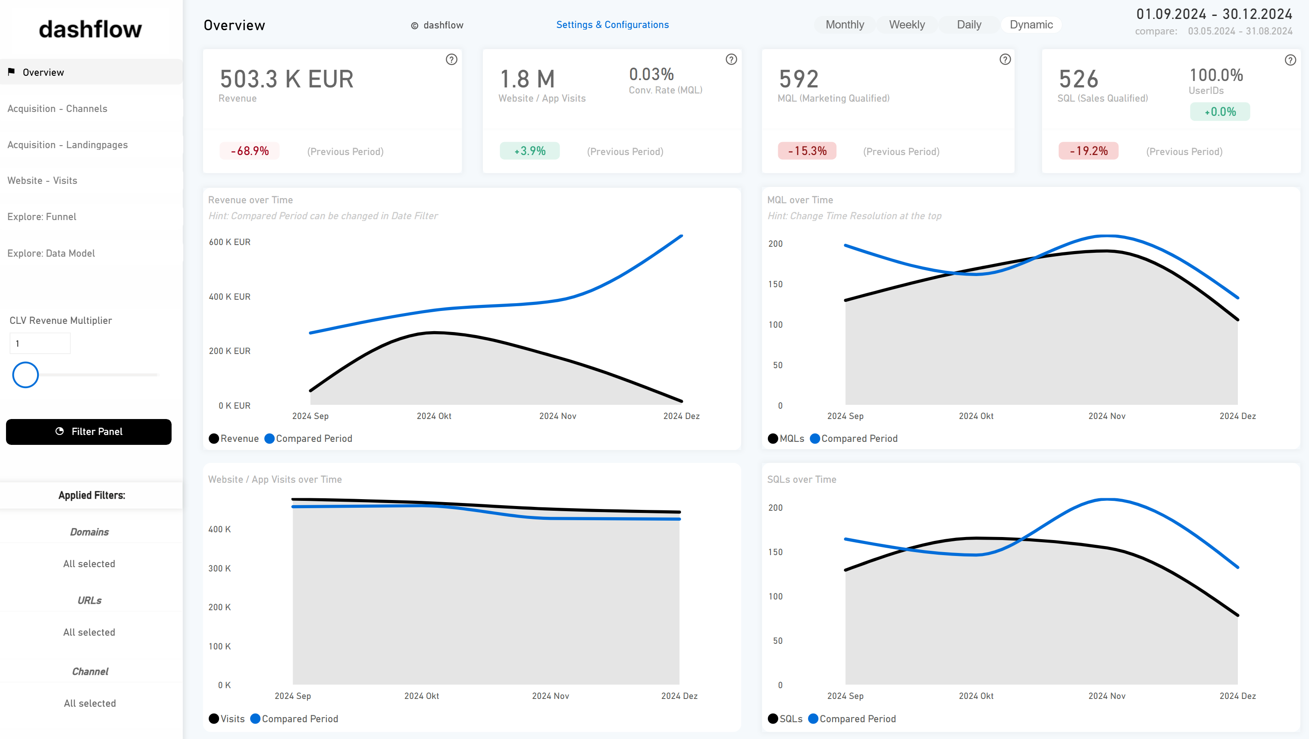Screen dimensions: 1309x739
Task: Click the CLV Revenue Multiplier input field
Action: click(40, 343)
